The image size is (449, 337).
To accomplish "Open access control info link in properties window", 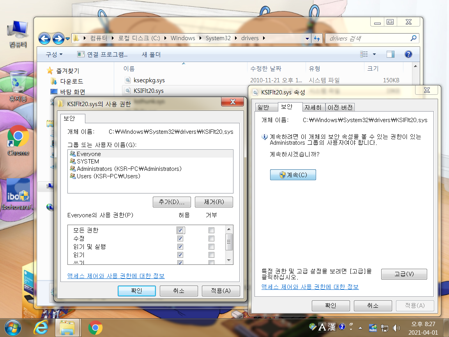I will [310, 287].
